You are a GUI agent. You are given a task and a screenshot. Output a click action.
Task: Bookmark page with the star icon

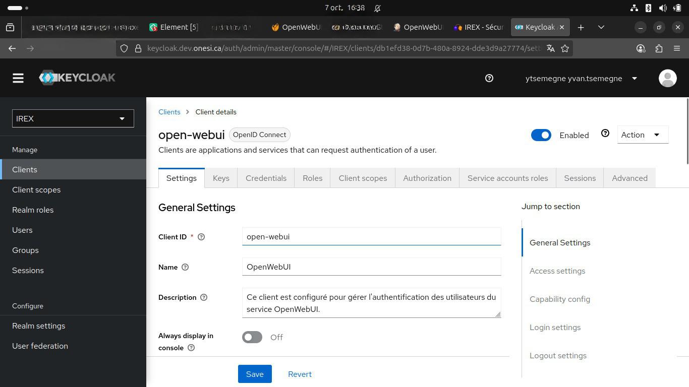(565, 48)
